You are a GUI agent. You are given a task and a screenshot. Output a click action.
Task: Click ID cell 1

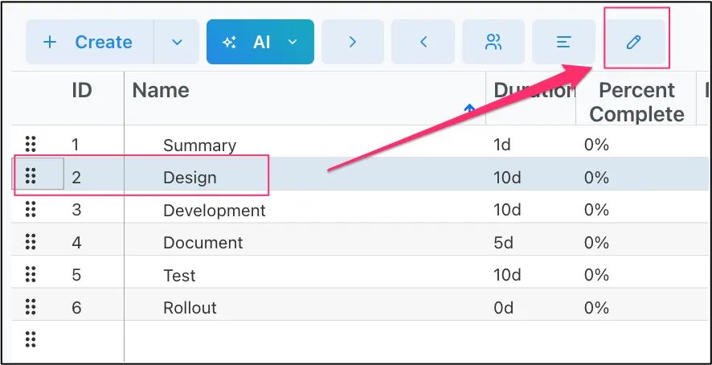pos(76,145)
